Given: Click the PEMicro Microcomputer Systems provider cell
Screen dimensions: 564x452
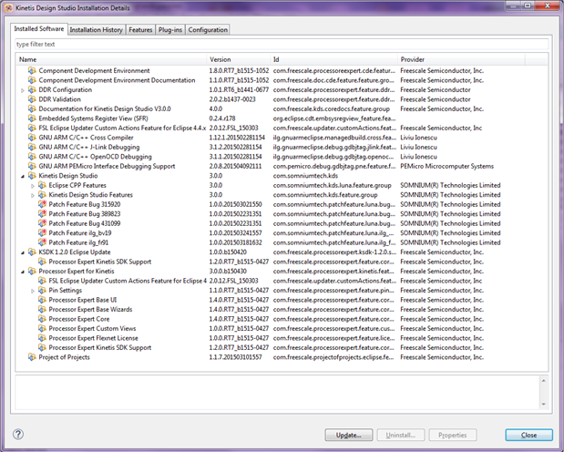Looking at the screenshot, I should click(446, 166).
